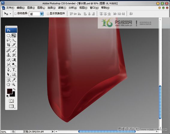Select the Lasso tool

(x=8, y=40)
